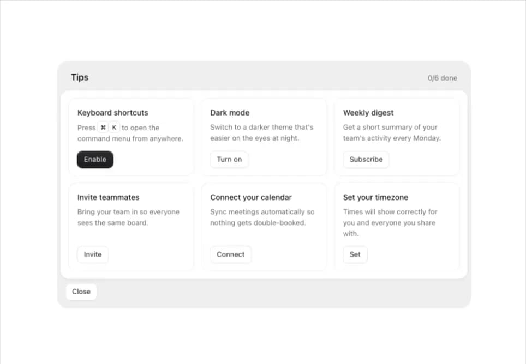Click the Set your timezone heading
Screen dimensions: 526x364
coord(376,198)
